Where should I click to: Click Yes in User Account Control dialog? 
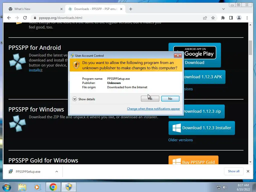[x=150, y=98]
